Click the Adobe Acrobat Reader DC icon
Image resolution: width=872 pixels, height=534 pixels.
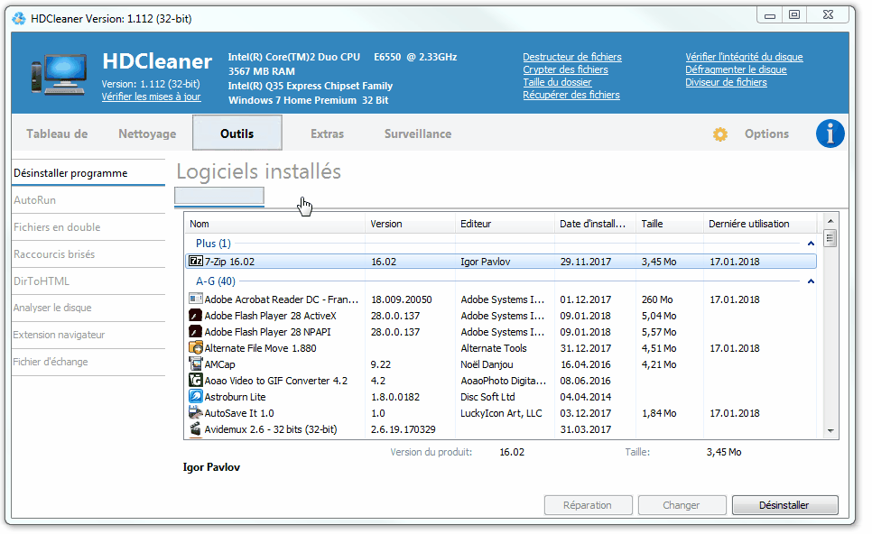196,299
